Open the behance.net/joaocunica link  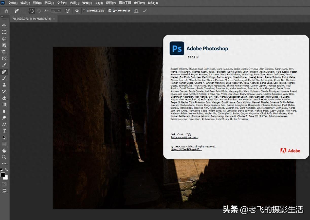pyautogui.click(x=185, y=137)
